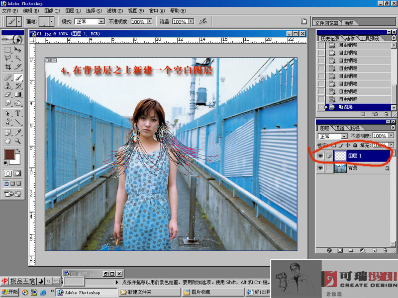Click the airbrush icon in options bar

coord(203,21)
